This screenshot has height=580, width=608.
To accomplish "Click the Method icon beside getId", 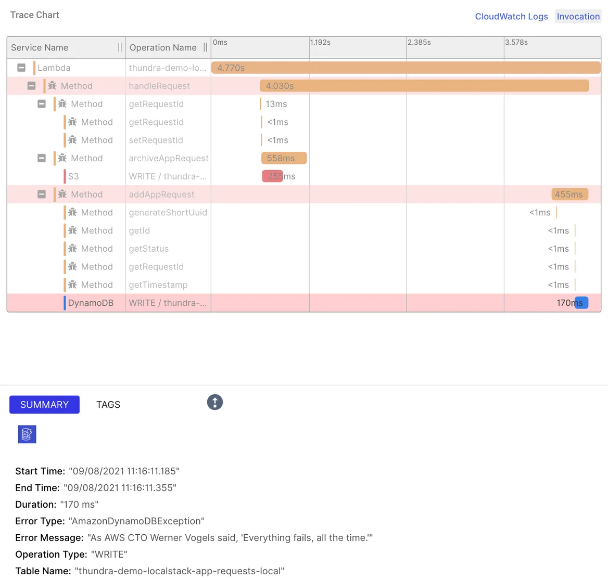I will [72, 230].
